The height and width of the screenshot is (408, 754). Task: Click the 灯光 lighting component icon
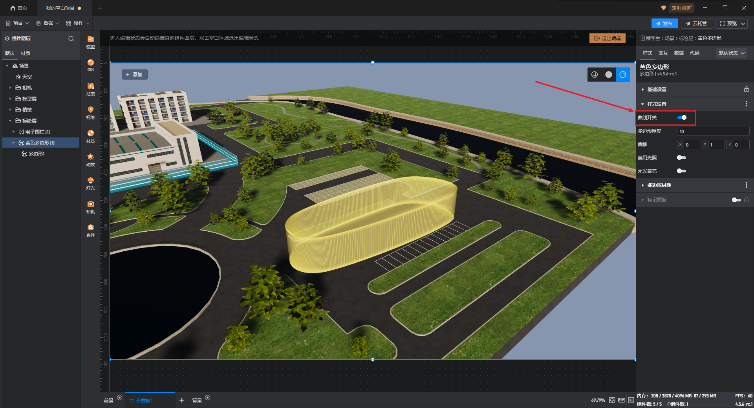90,183
